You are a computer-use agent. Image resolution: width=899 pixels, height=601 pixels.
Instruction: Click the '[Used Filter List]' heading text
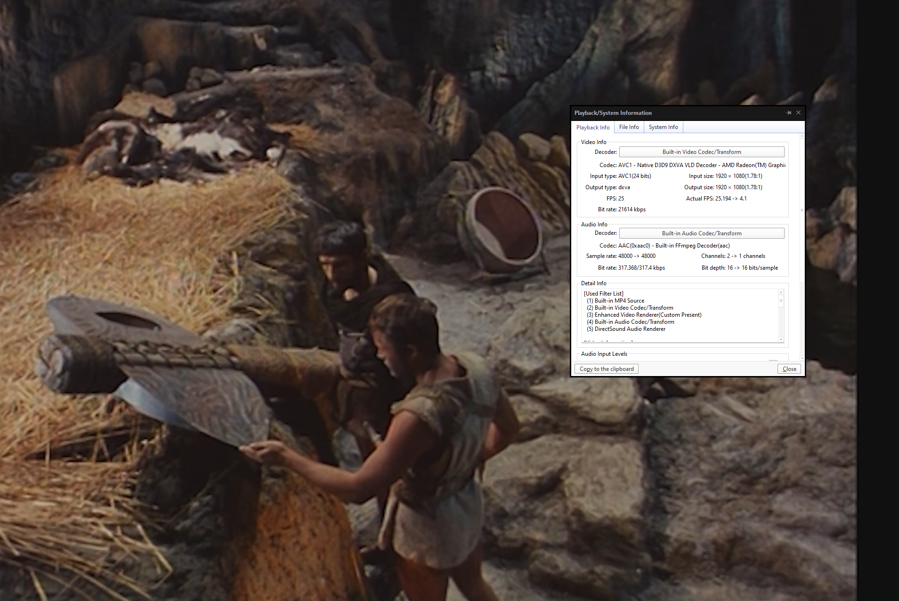[604, 294]
